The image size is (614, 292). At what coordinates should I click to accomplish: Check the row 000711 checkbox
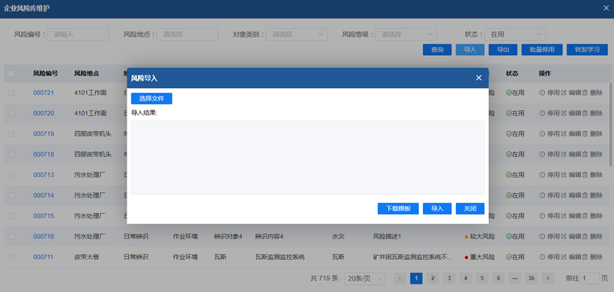[x=12, y=257]
